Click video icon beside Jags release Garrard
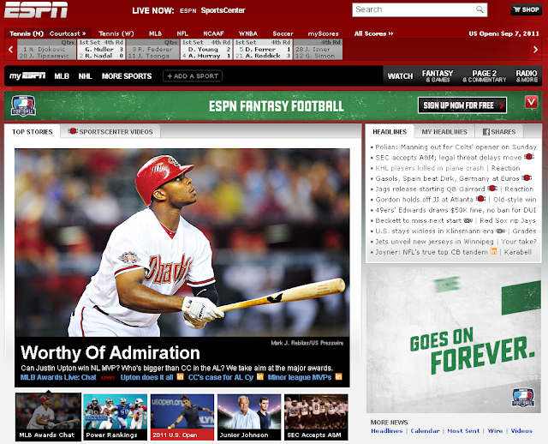 coord(492,189)
